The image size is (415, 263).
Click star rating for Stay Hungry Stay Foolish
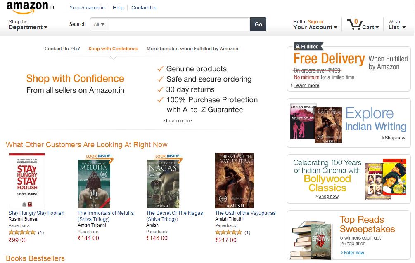(x=22, y=232)
